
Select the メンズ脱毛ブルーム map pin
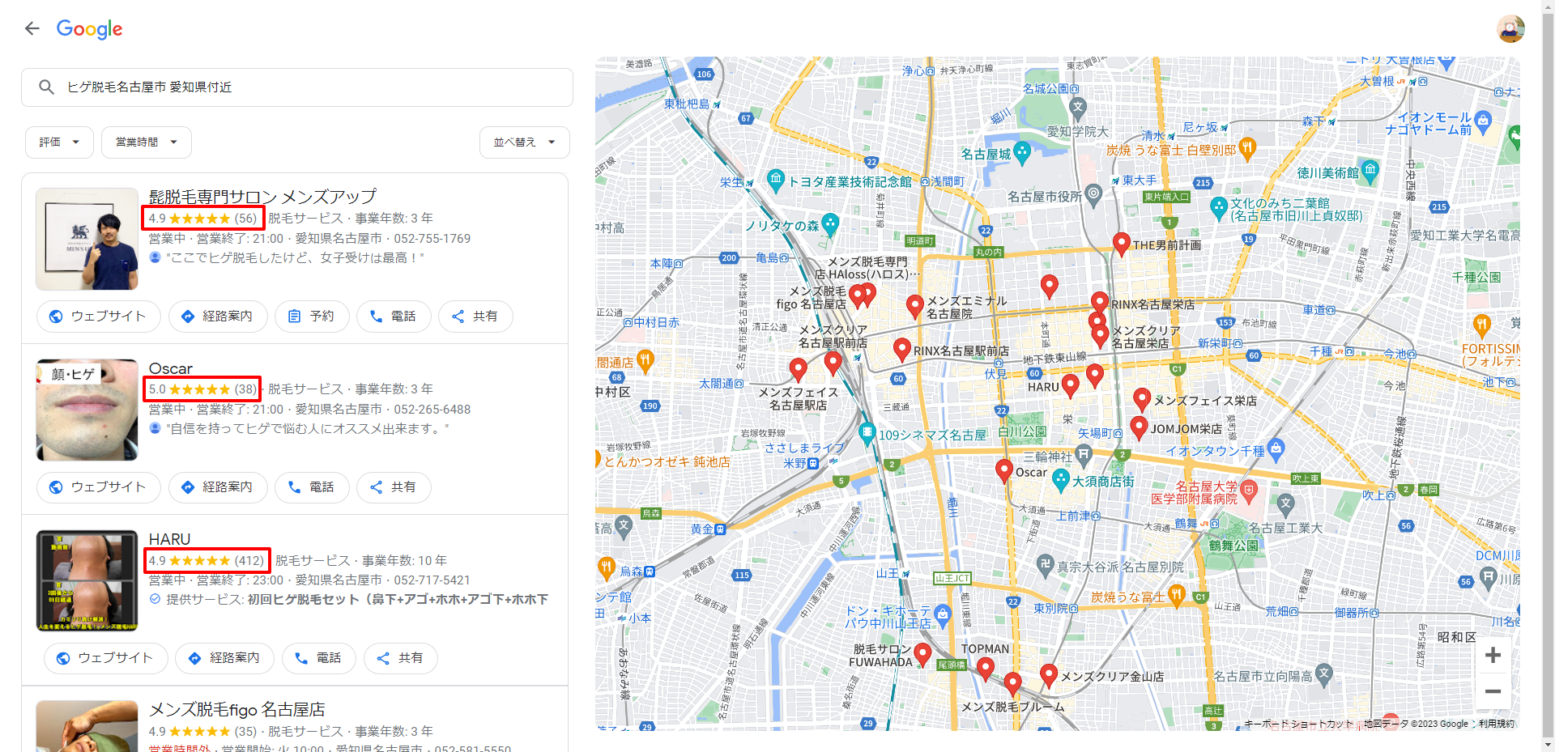1012,684
